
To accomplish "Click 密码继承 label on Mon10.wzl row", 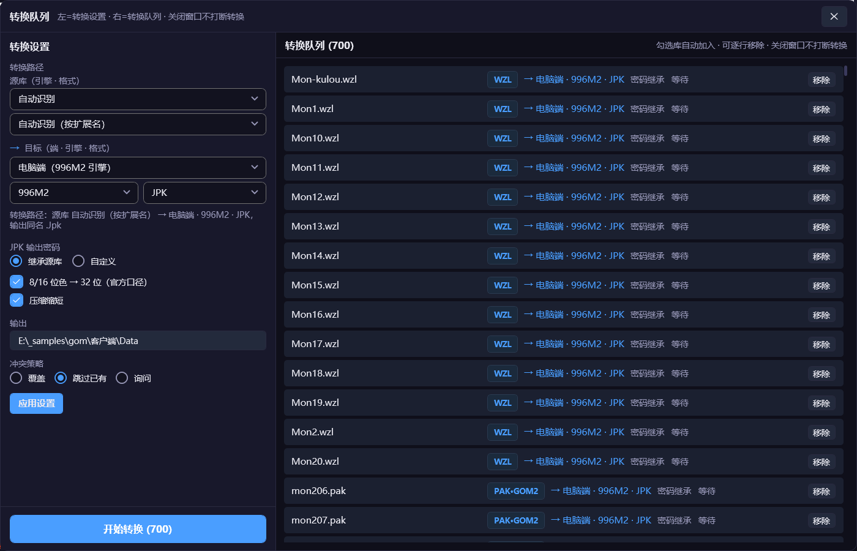I will [647, 138].
